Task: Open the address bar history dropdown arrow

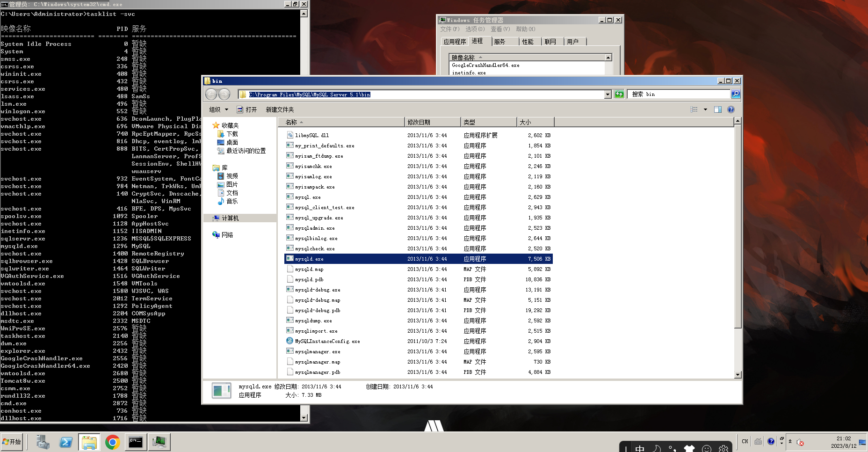Action: pos(607,94)
